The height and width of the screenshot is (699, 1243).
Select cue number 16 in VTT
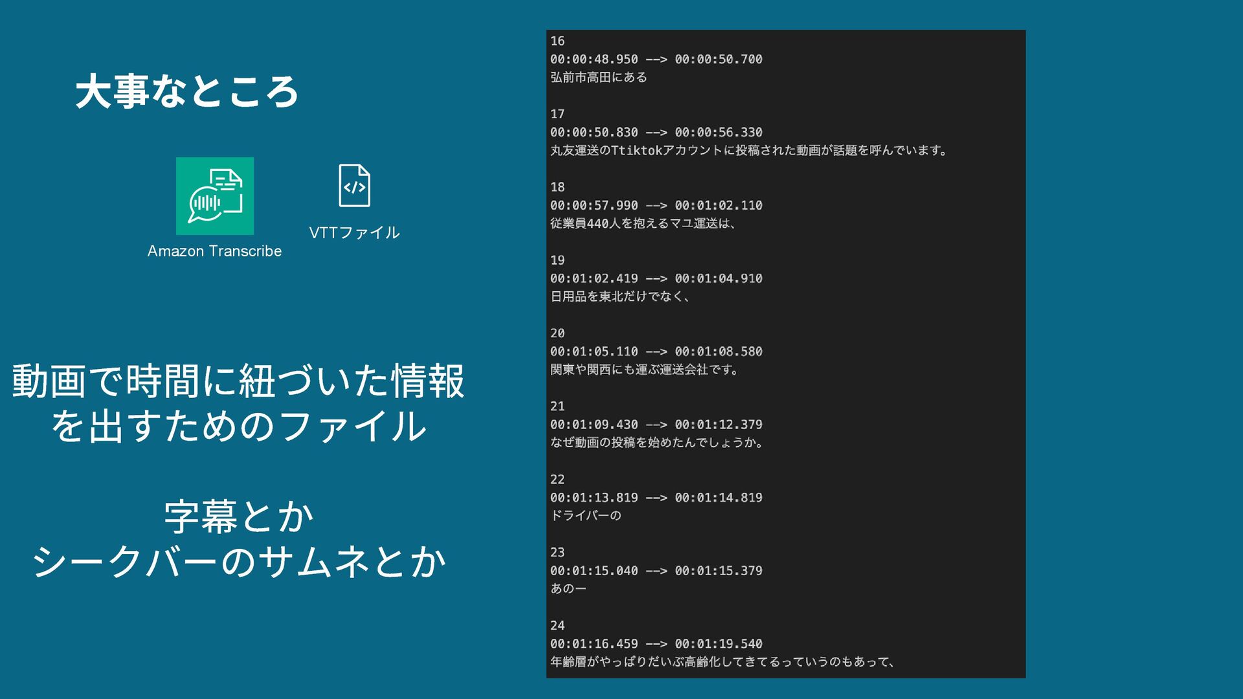[557, 41]
